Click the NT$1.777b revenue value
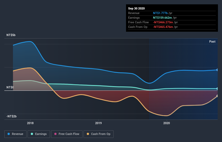222x142 pixels. [x=160, y=13]
